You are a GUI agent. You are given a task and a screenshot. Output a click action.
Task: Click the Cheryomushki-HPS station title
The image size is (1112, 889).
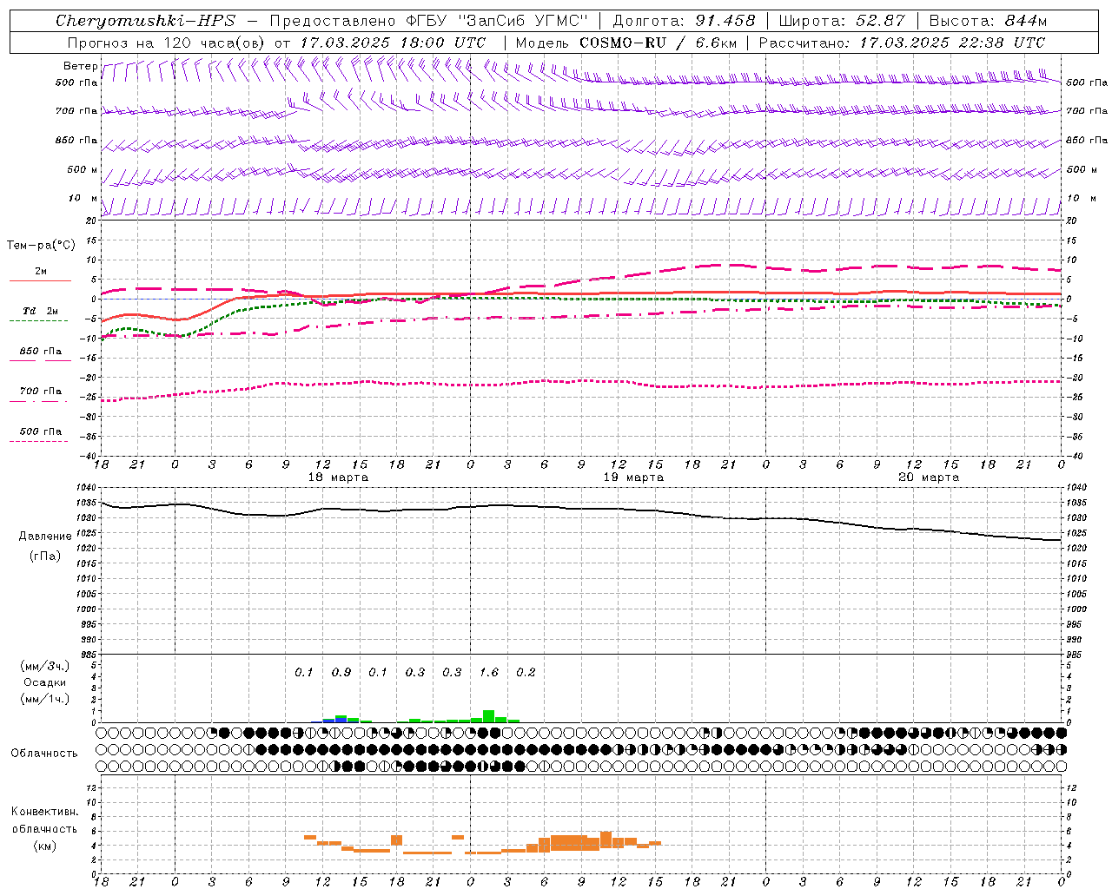point(145,21)
